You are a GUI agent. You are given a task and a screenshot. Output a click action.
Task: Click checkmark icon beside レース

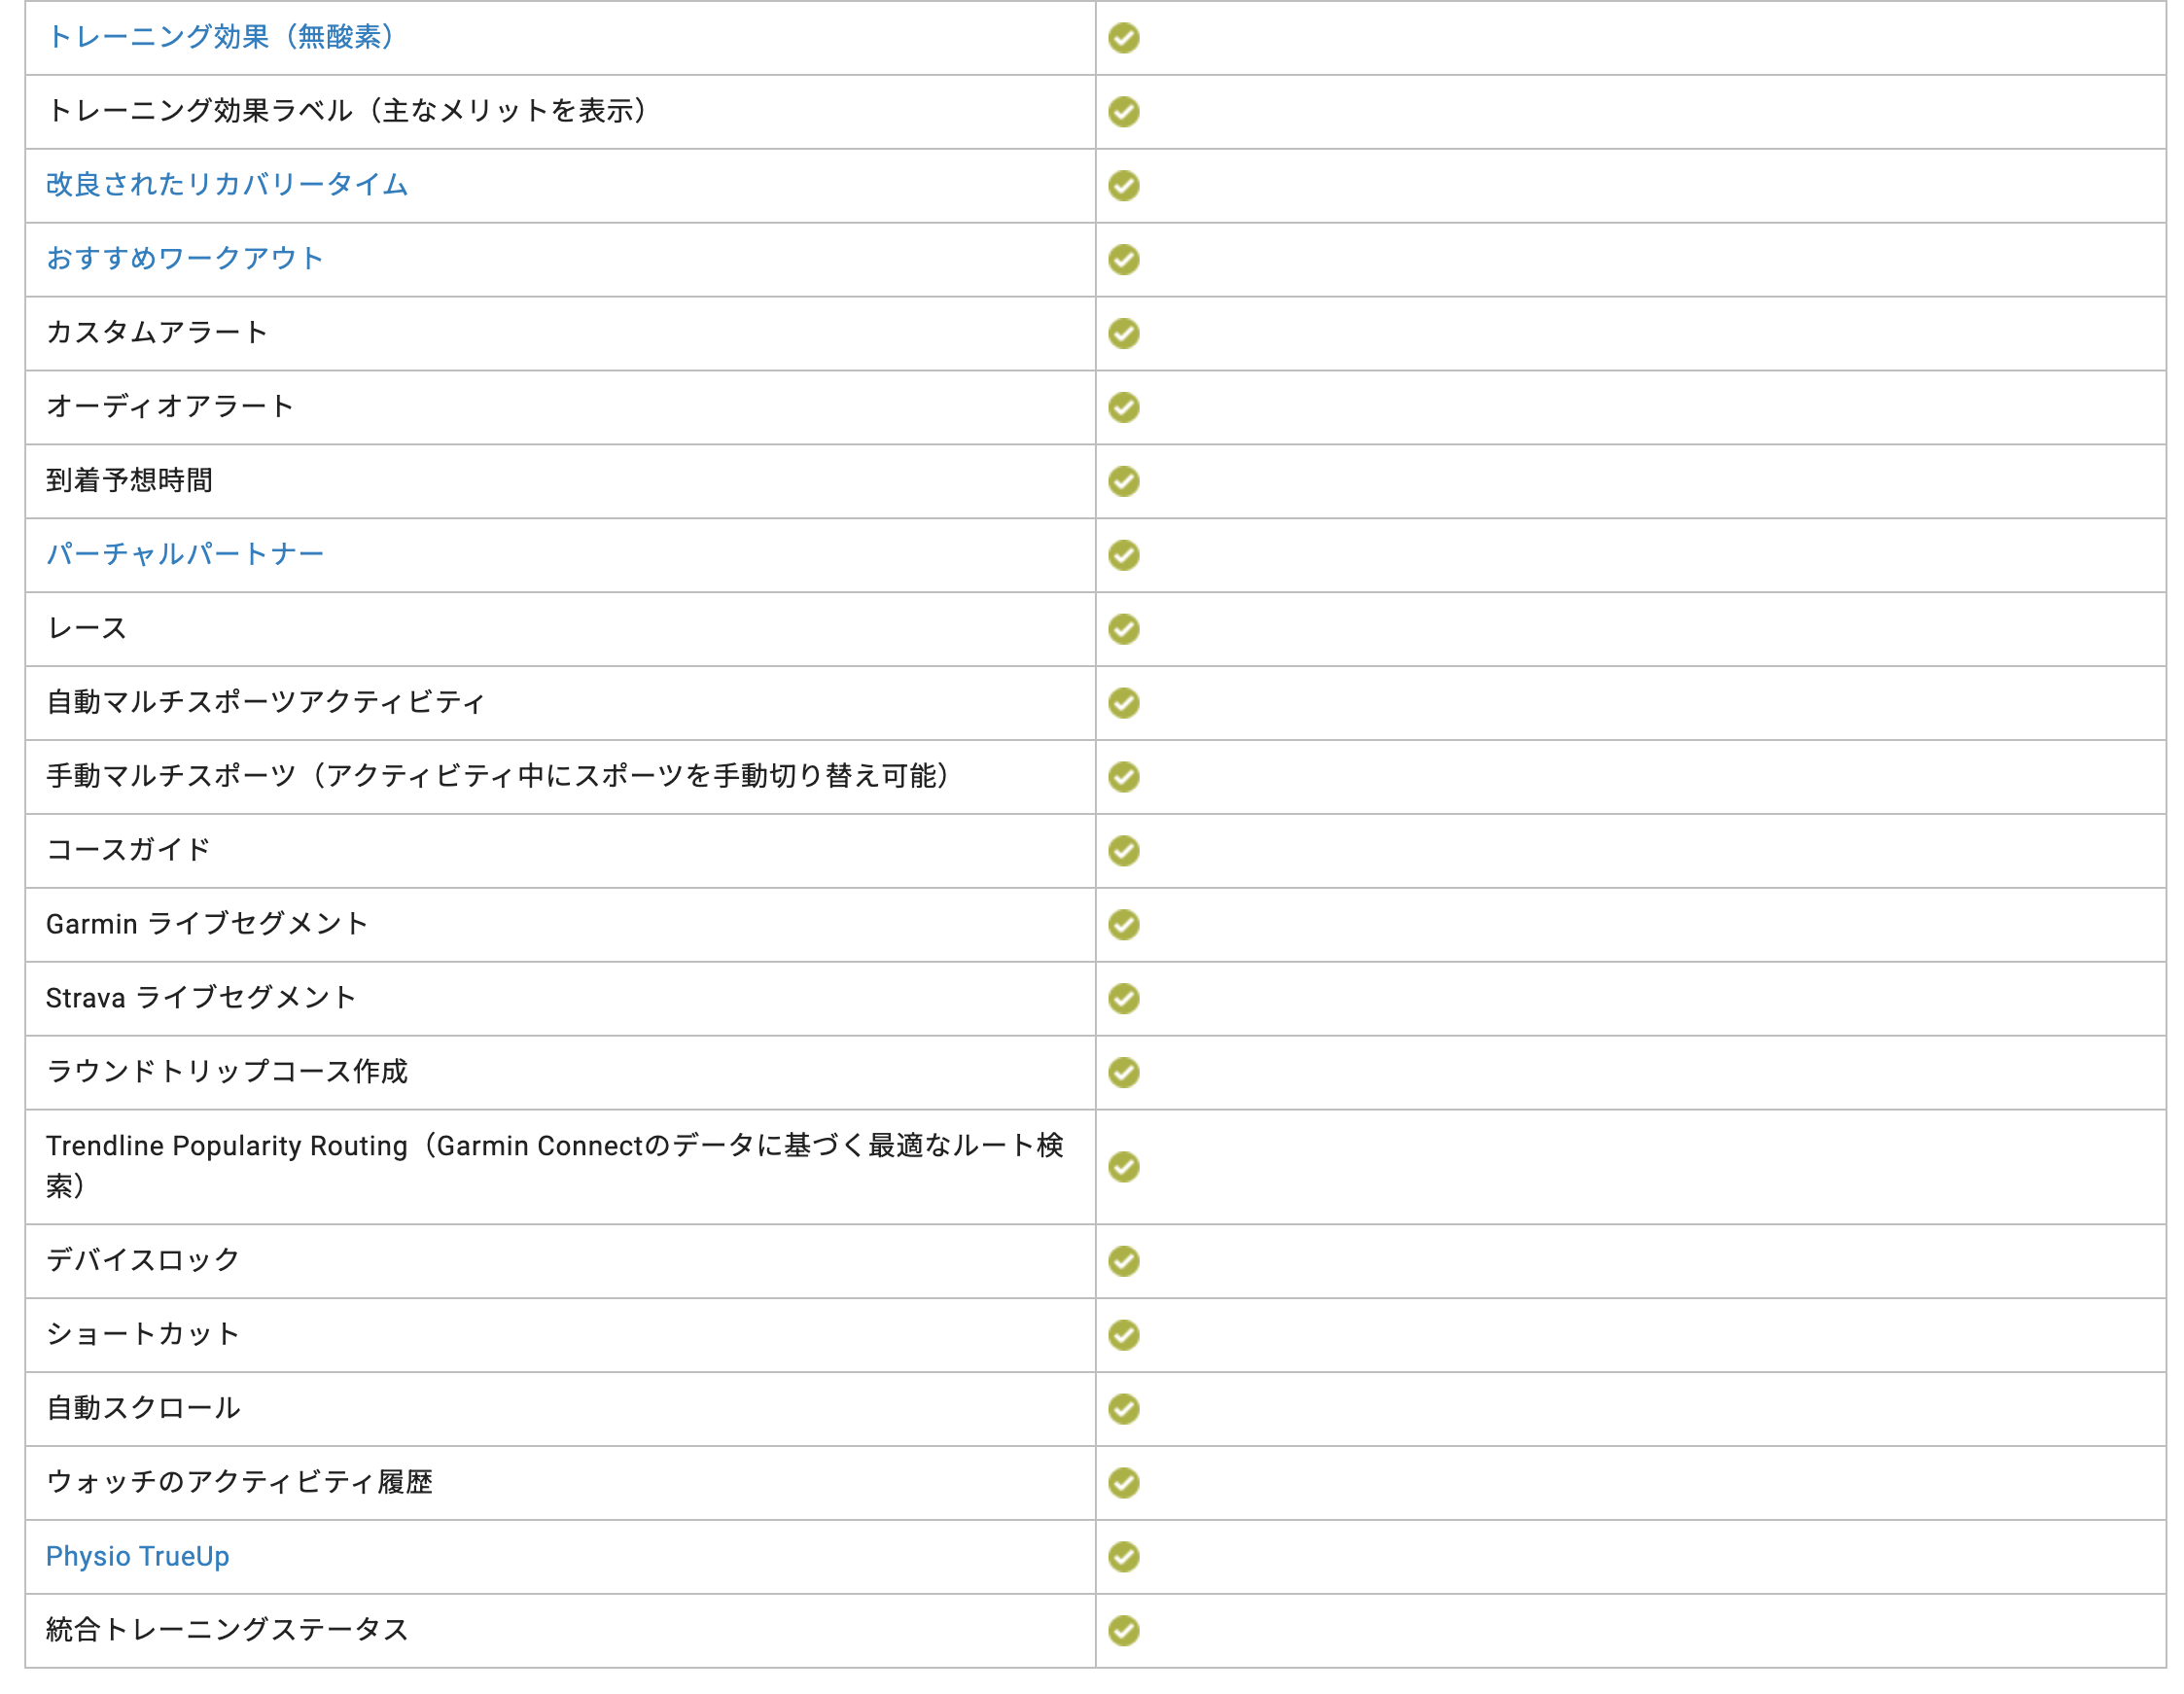click(x=1124, y=630)
